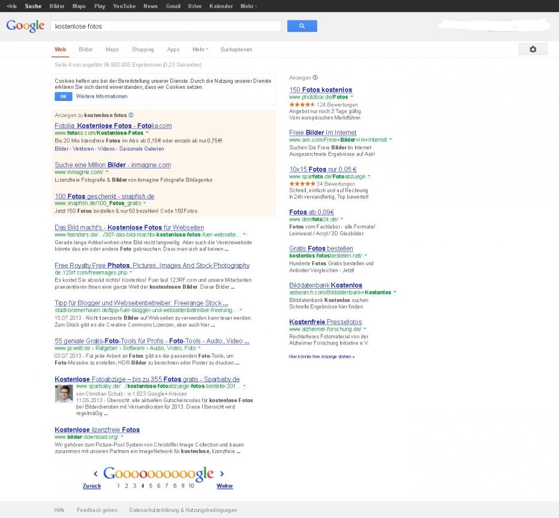
Task: Open Drive from top bar
Action: [x=195, y=6]
